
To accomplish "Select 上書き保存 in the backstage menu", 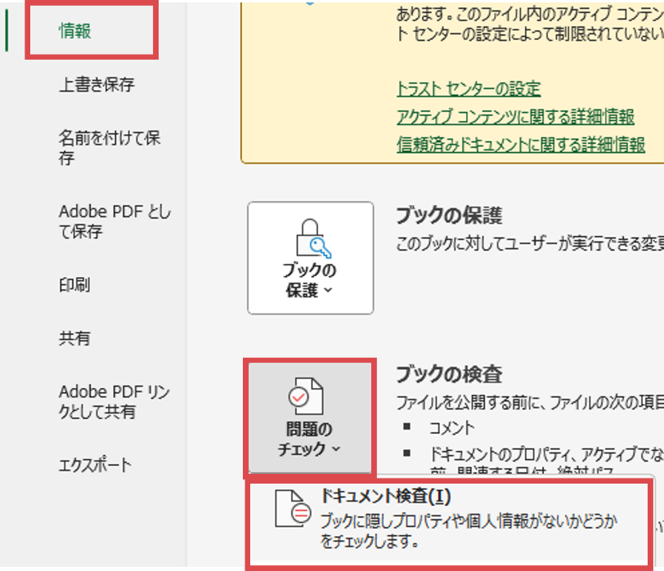I will (96, 85).
